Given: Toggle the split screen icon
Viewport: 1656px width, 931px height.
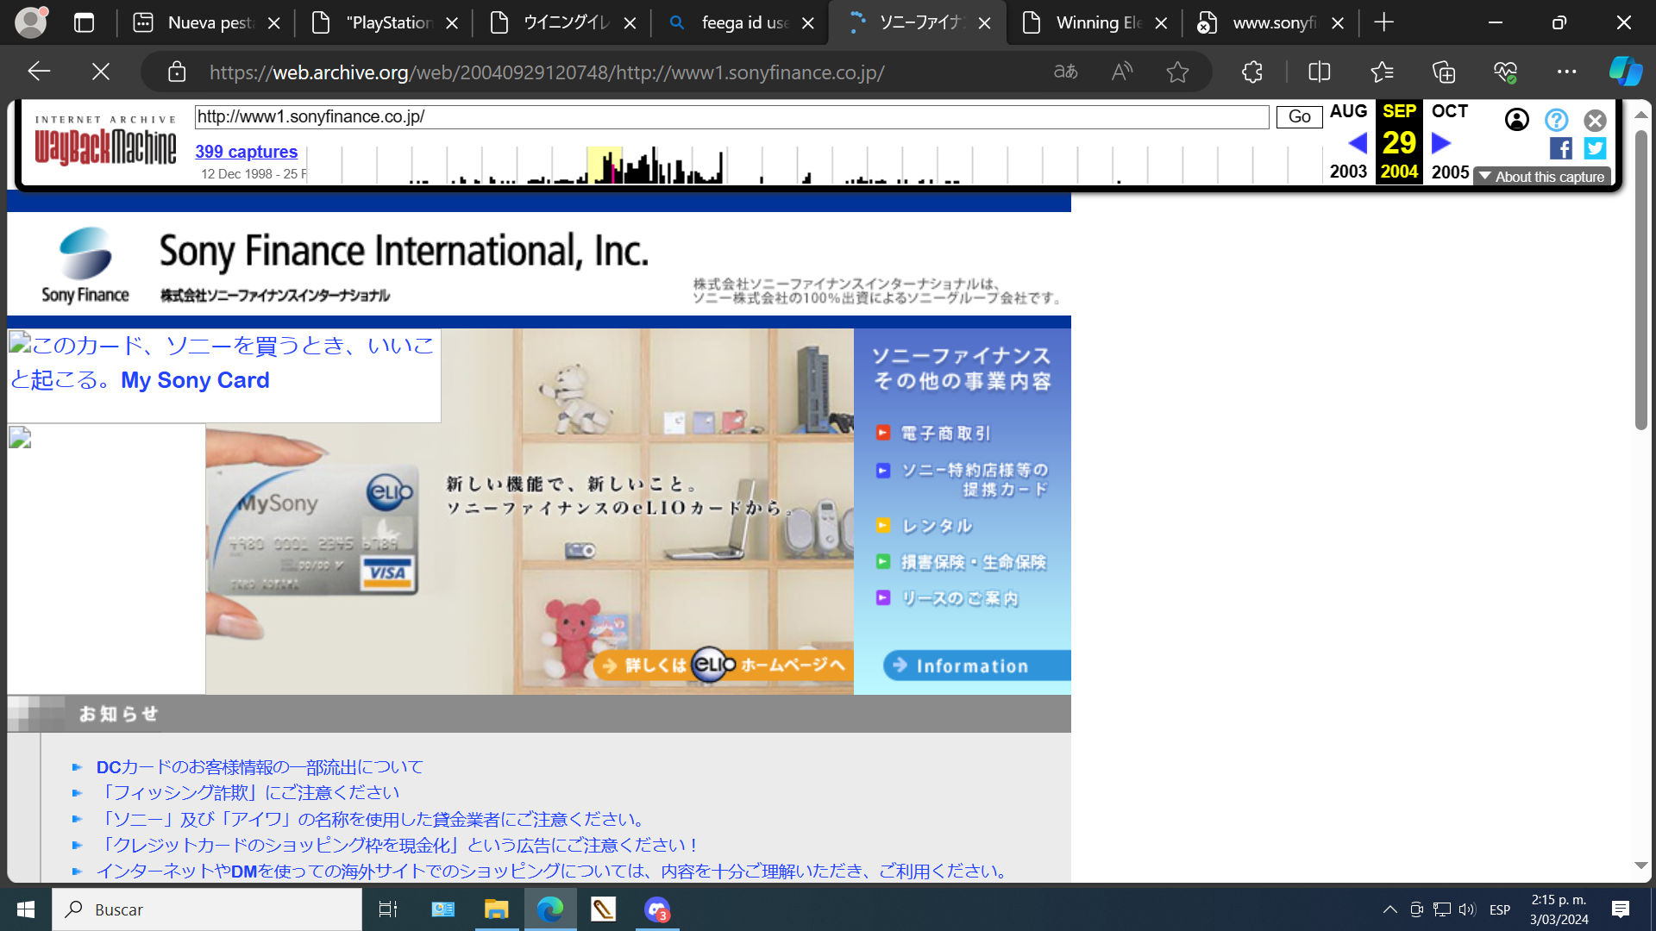Looking at the screenshot, I should pos(1320,72).
